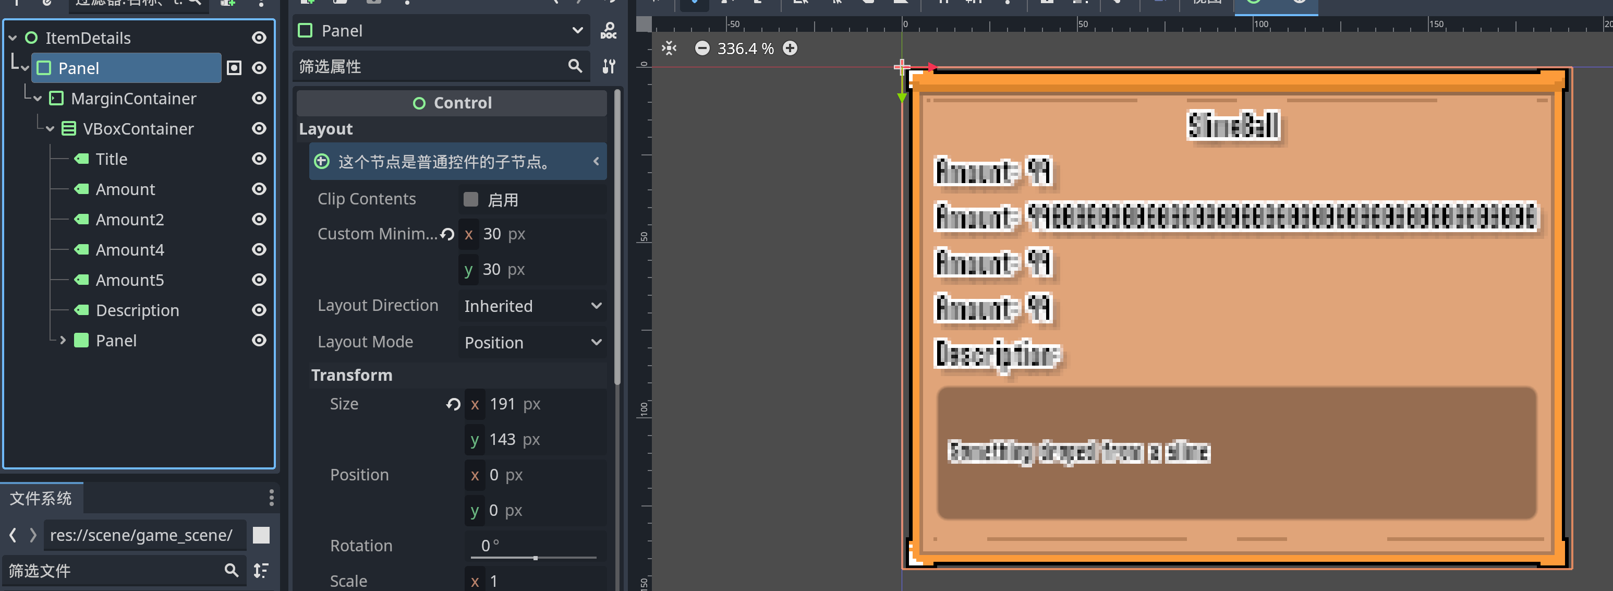Click the sub-scene group icon beside Panel
Viewport: 1613px width, 591px height.
[x=234, y=68]
